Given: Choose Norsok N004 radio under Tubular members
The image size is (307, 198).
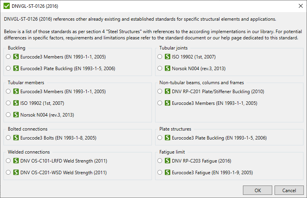Looking at the screenshot, I should point(9,115).
